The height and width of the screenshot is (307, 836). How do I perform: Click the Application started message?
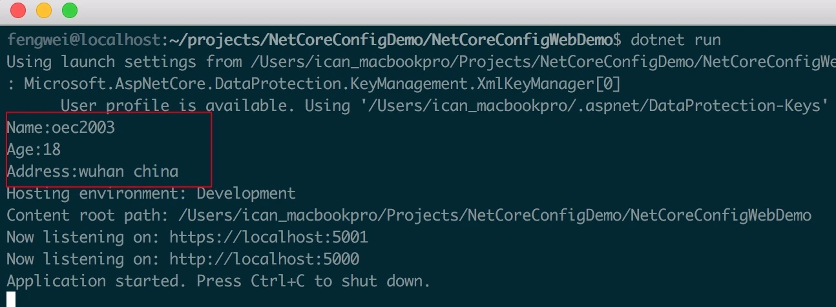[218, 281]
